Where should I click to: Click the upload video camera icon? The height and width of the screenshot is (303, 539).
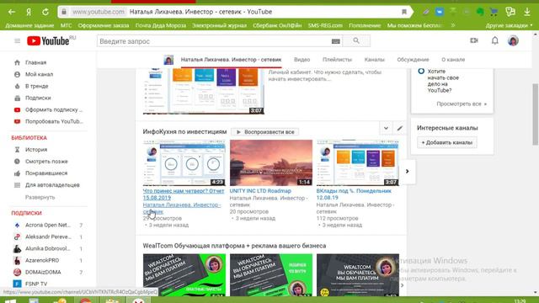tap(474, 40)
